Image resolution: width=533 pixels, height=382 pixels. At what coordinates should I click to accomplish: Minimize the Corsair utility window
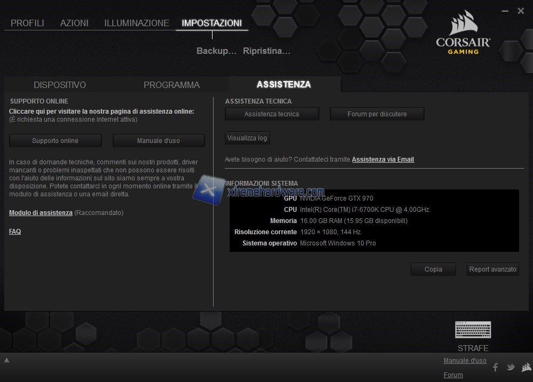coord(505,11)
